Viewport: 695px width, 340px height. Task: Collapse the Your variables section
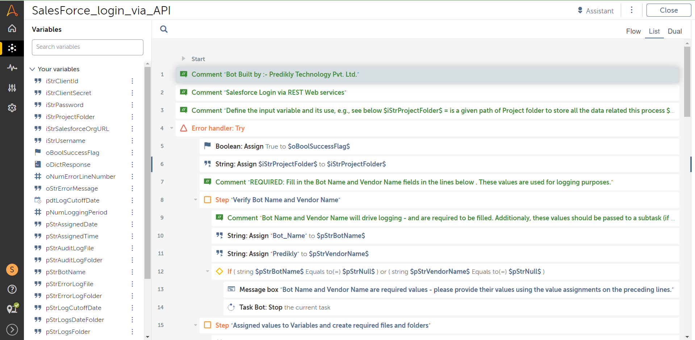point(32,69)
